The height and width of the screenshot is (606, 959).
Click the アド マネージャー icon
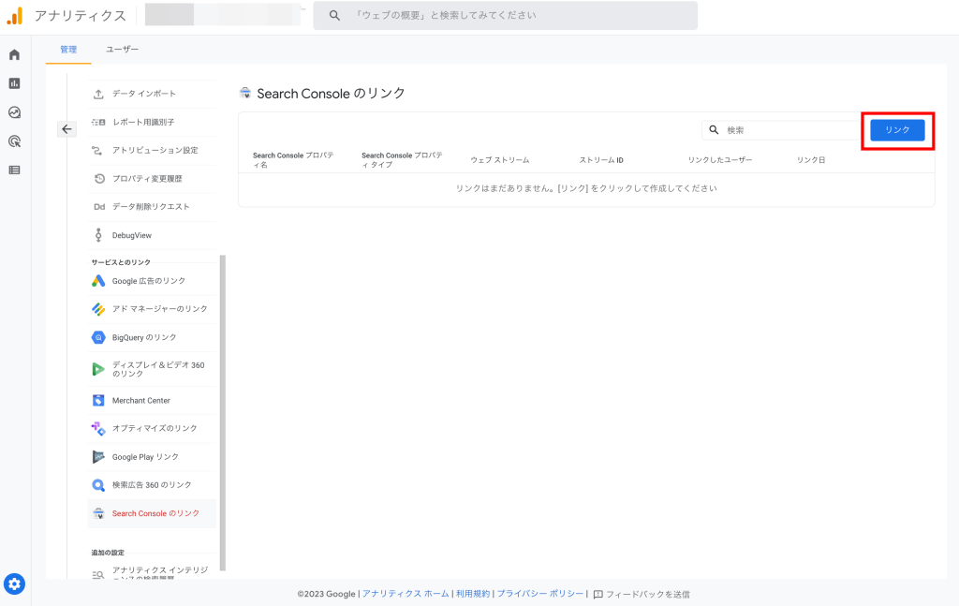coord(98,309)
